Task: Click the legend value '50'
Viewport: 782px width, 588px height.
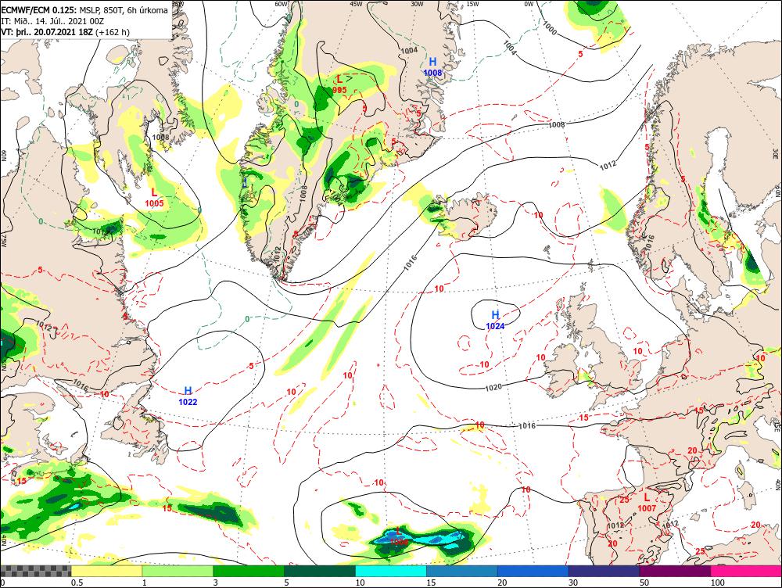Action: tap(644, 583)
